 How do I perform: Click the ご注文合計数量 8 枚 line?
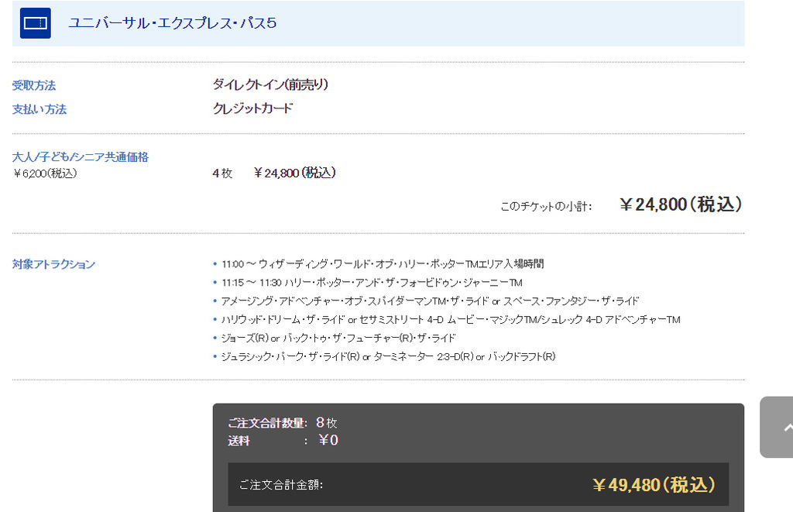[282, 422]
